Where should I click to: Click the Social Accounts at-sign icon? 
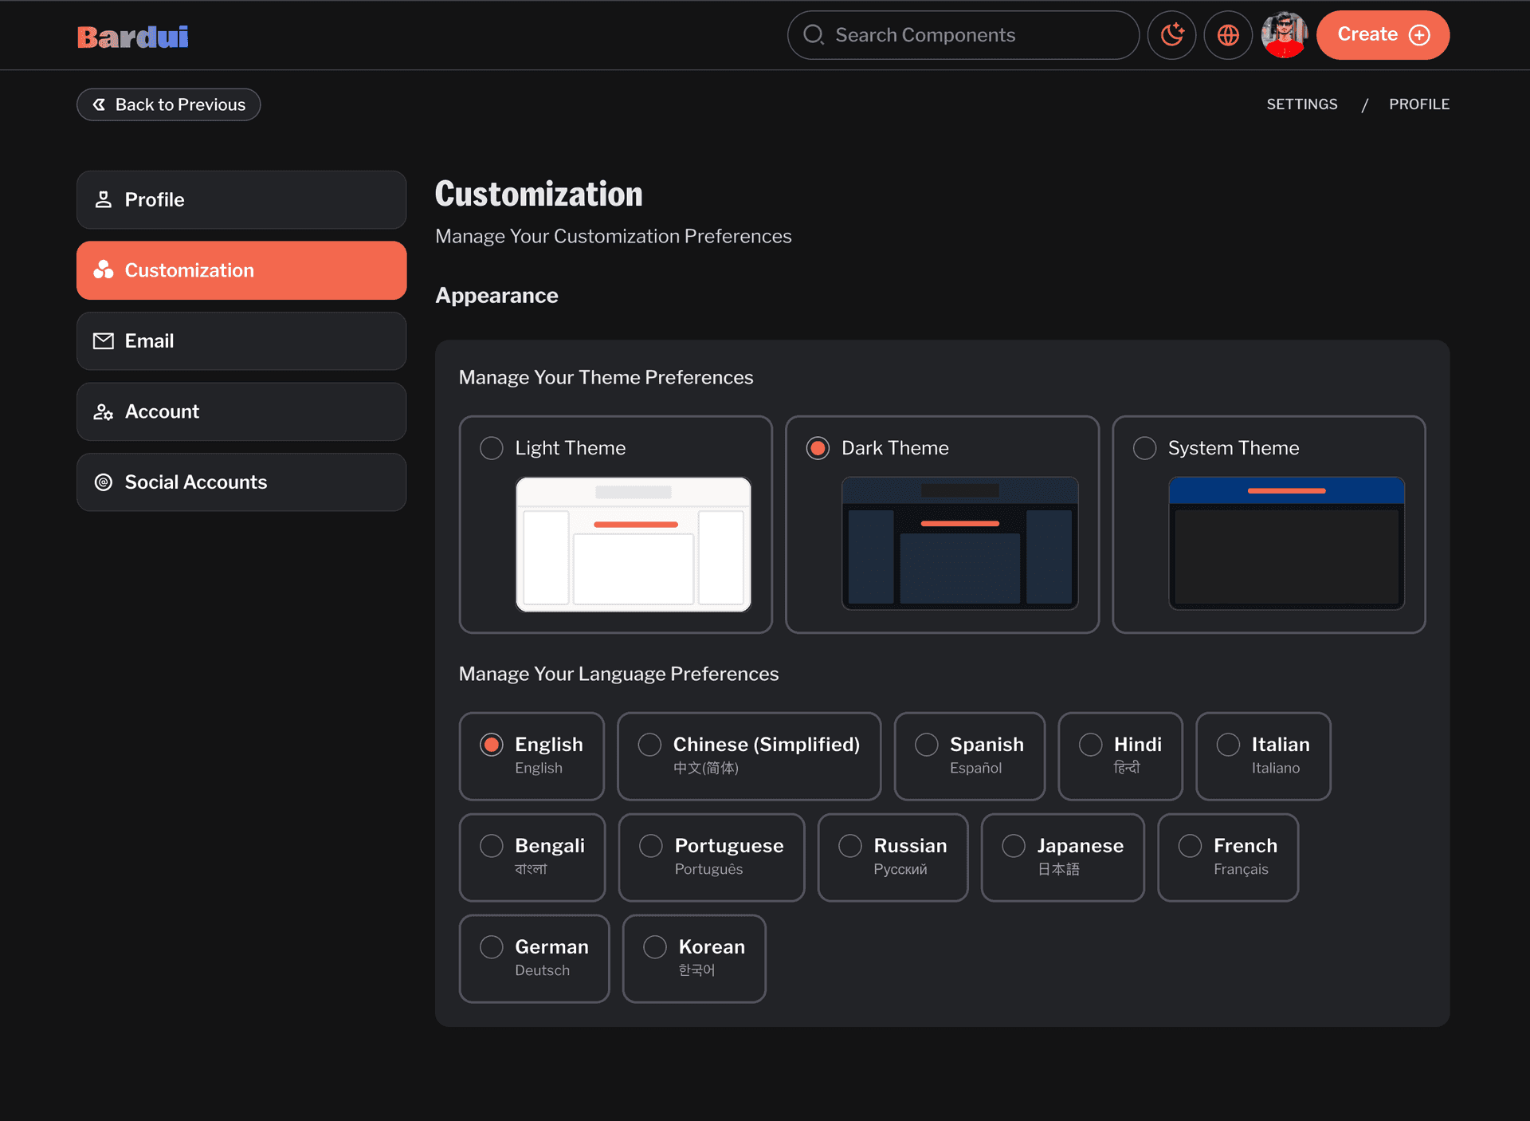(104, 482)
